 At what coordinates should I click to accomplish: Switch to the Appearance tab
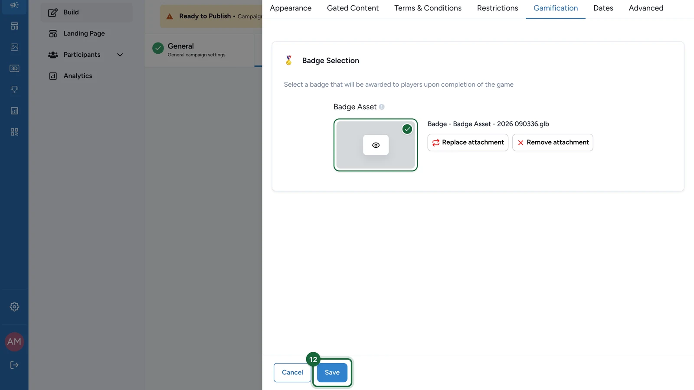tap(291, 8)
